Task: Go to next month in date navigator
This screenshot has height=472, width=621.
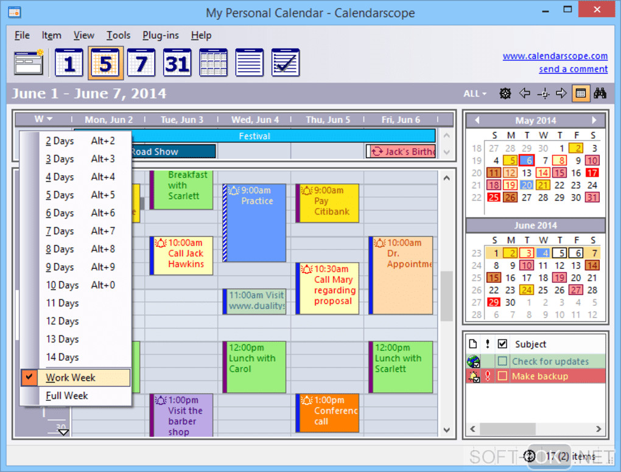Action: [594, 120]
